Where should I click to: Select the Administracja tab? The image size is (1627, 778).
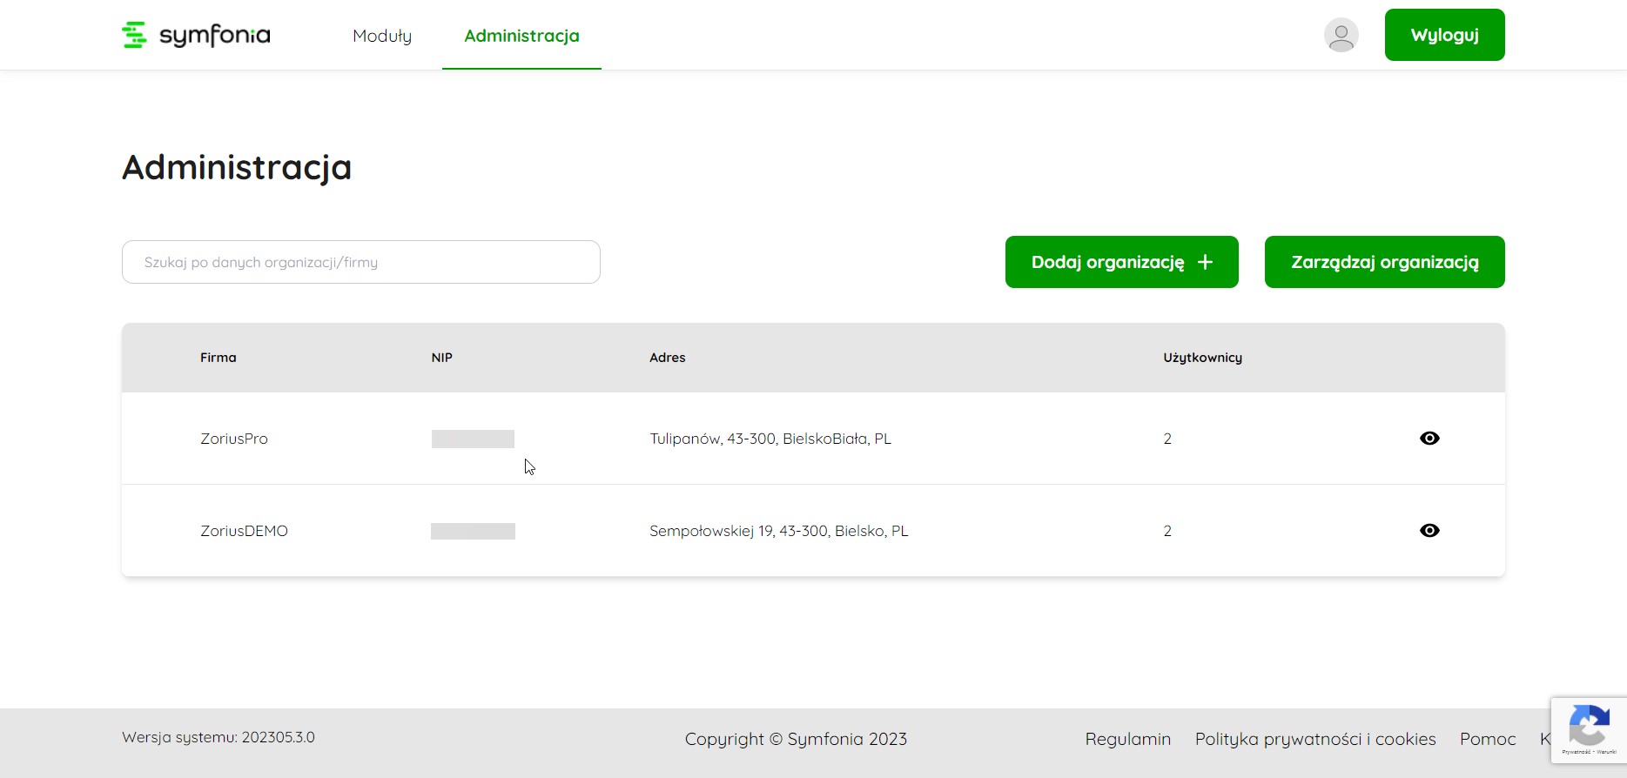(x=521, y=36)
